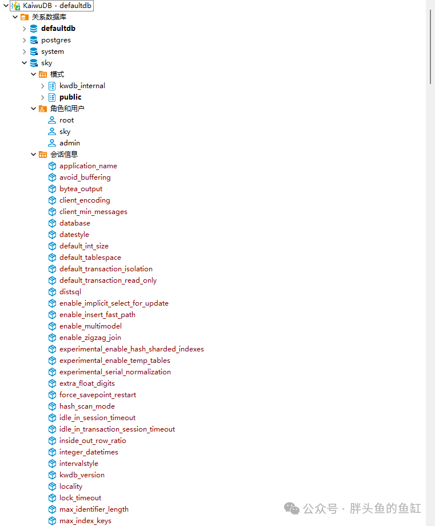Image resolution: width=435 pixels, height=526 pixels.
Task: Select default_transaction_read_only session parameter
Action: 108,280
